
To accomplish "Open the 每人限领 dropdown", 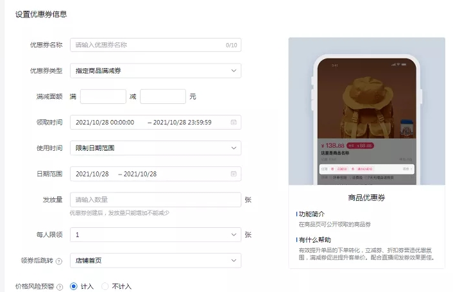I will (x=155, y=234).
